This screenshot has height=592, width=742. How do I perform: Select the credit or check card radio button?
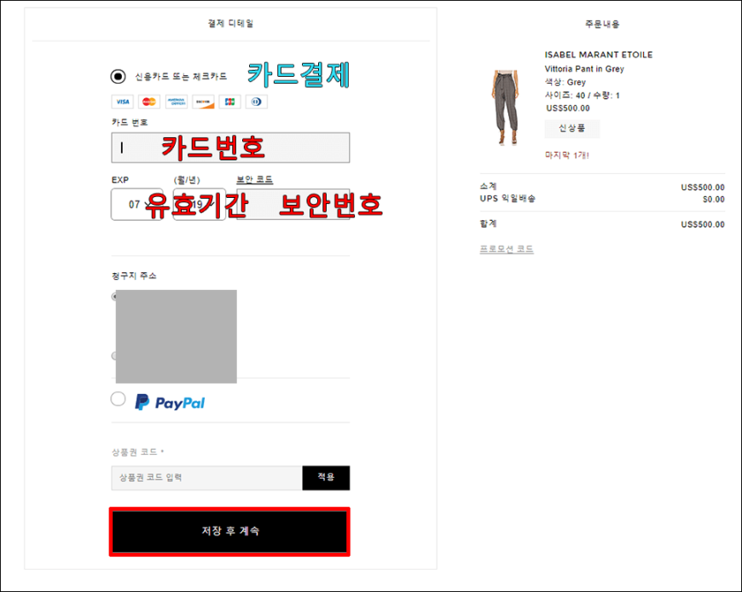coord(118,76)
